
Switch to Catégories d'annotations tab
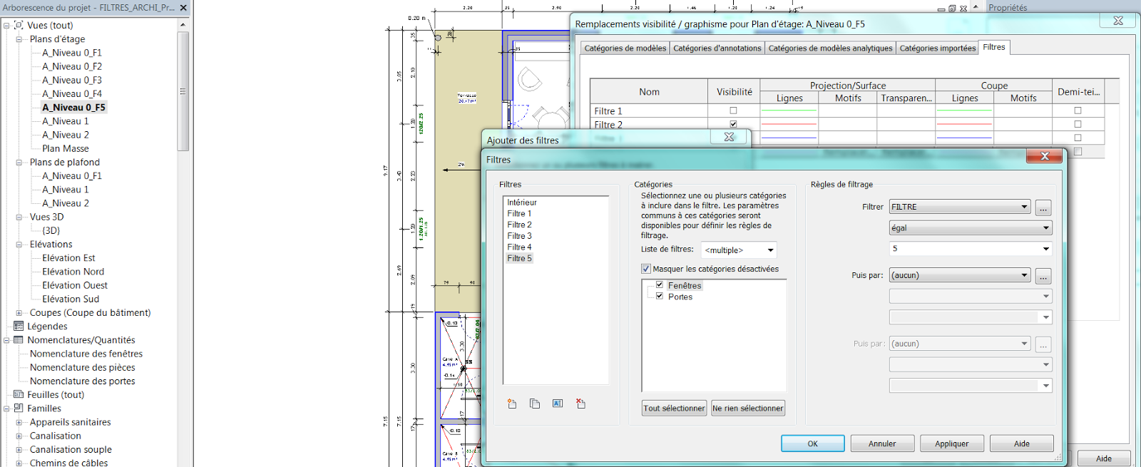click(x=717, y=48)
